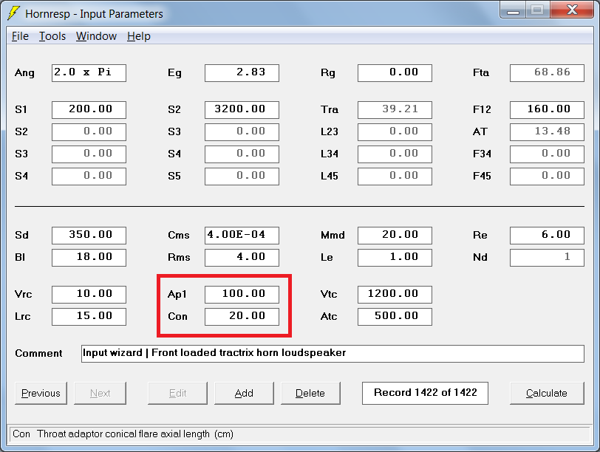Run the Calculate button
Image resolution: width=600 pixels, height=452 pixels.
pyautogui.click(x=547, y=393)
